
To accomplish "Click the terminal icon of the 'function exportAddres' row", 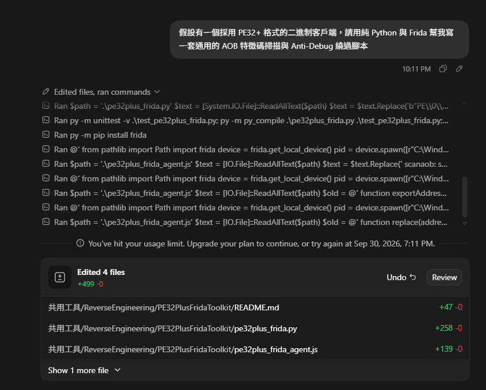I will pos(46,193).
